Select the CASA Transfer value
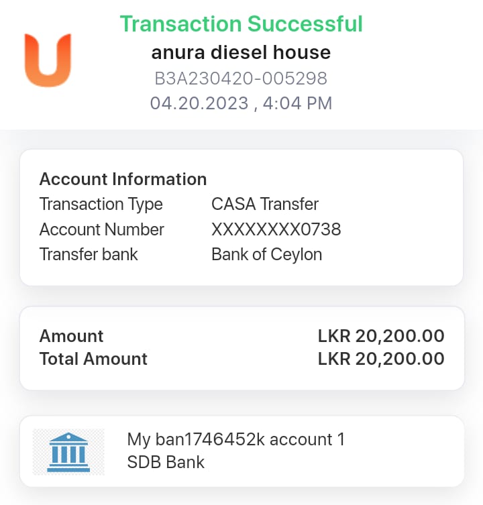The image size is (483, 505). (265, 204)
